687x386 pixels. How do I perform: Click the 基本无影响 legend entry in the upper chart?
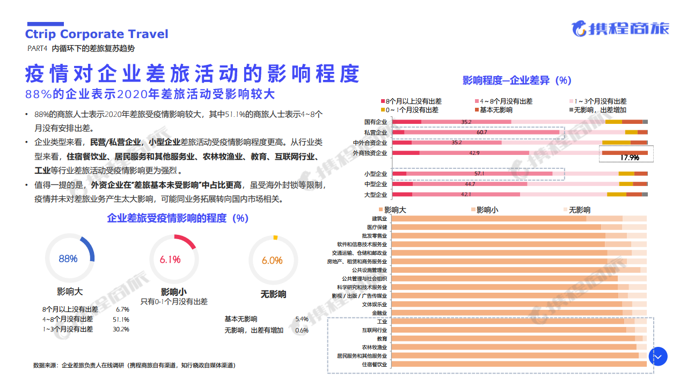coord(493,110)
